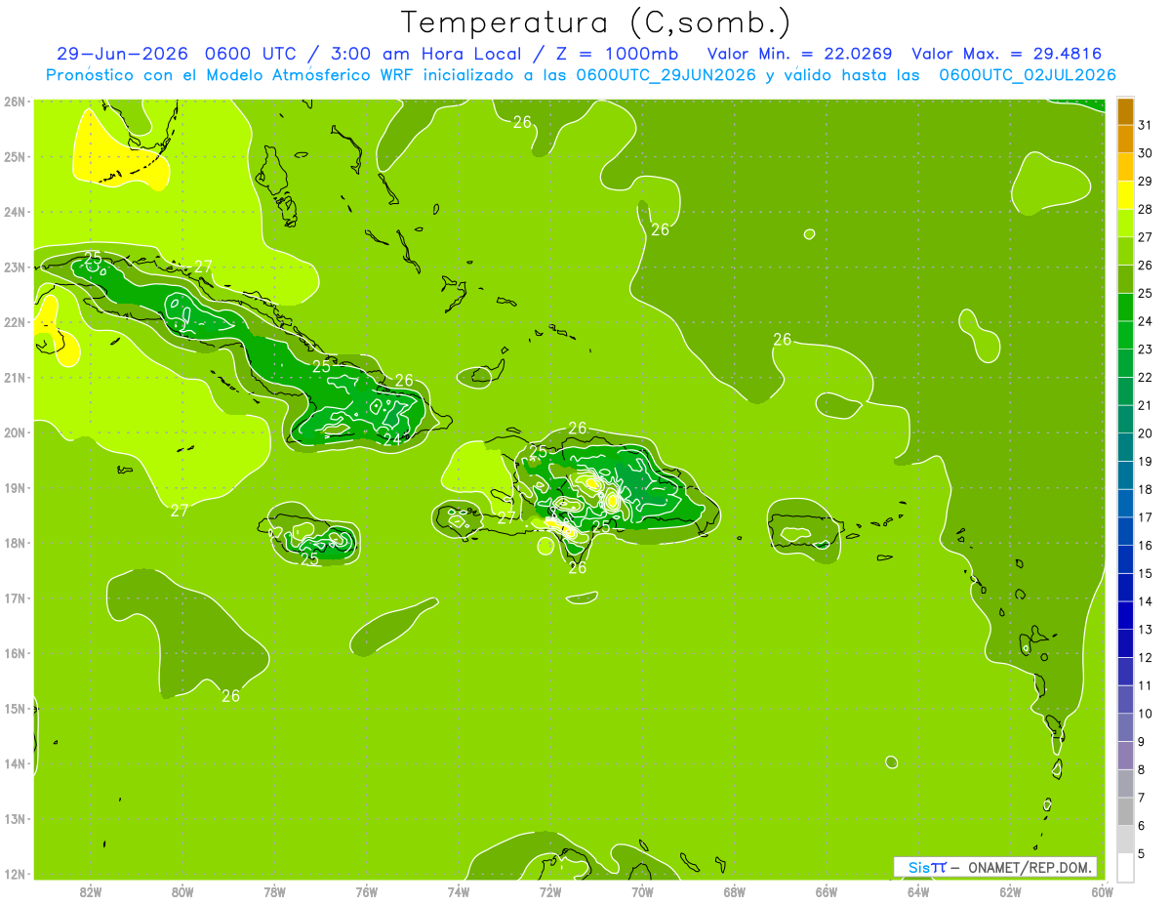The width and height of the screenshot is (1171, 905).
Task: Select the brown swatch between 30 and 31
Action: click(x=1125, y=111)
